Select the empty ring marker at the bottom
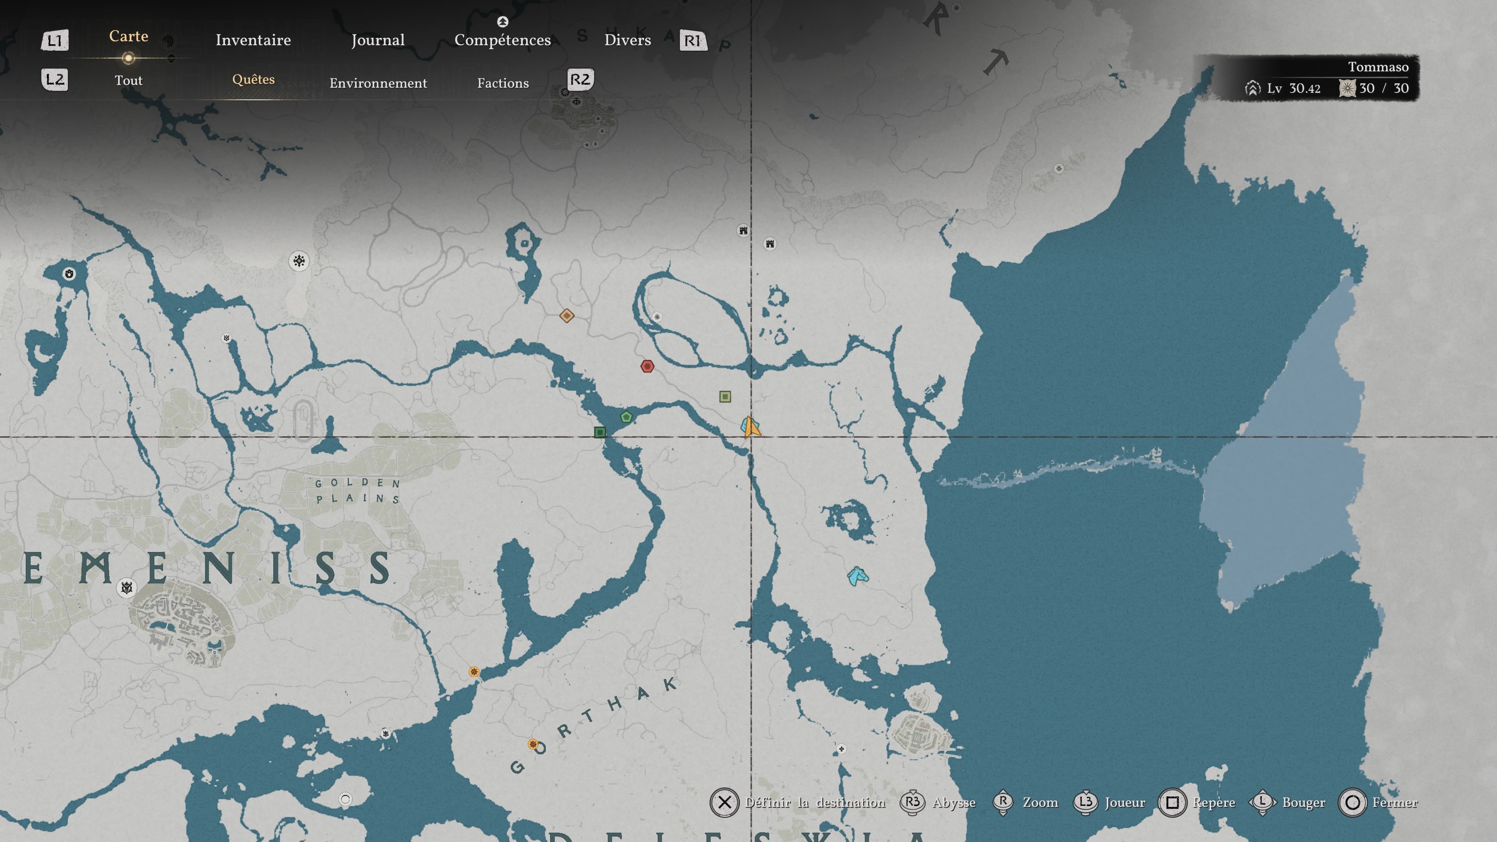This screenshot has width=1497, height=842. tap(345, 800)
